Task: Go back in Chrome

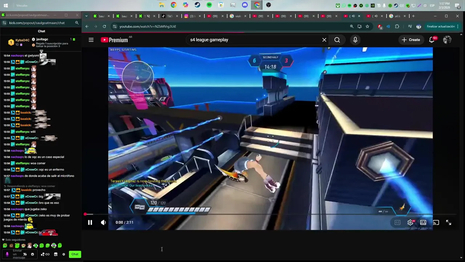Action: pyautogui.click(x=87, y=27)
